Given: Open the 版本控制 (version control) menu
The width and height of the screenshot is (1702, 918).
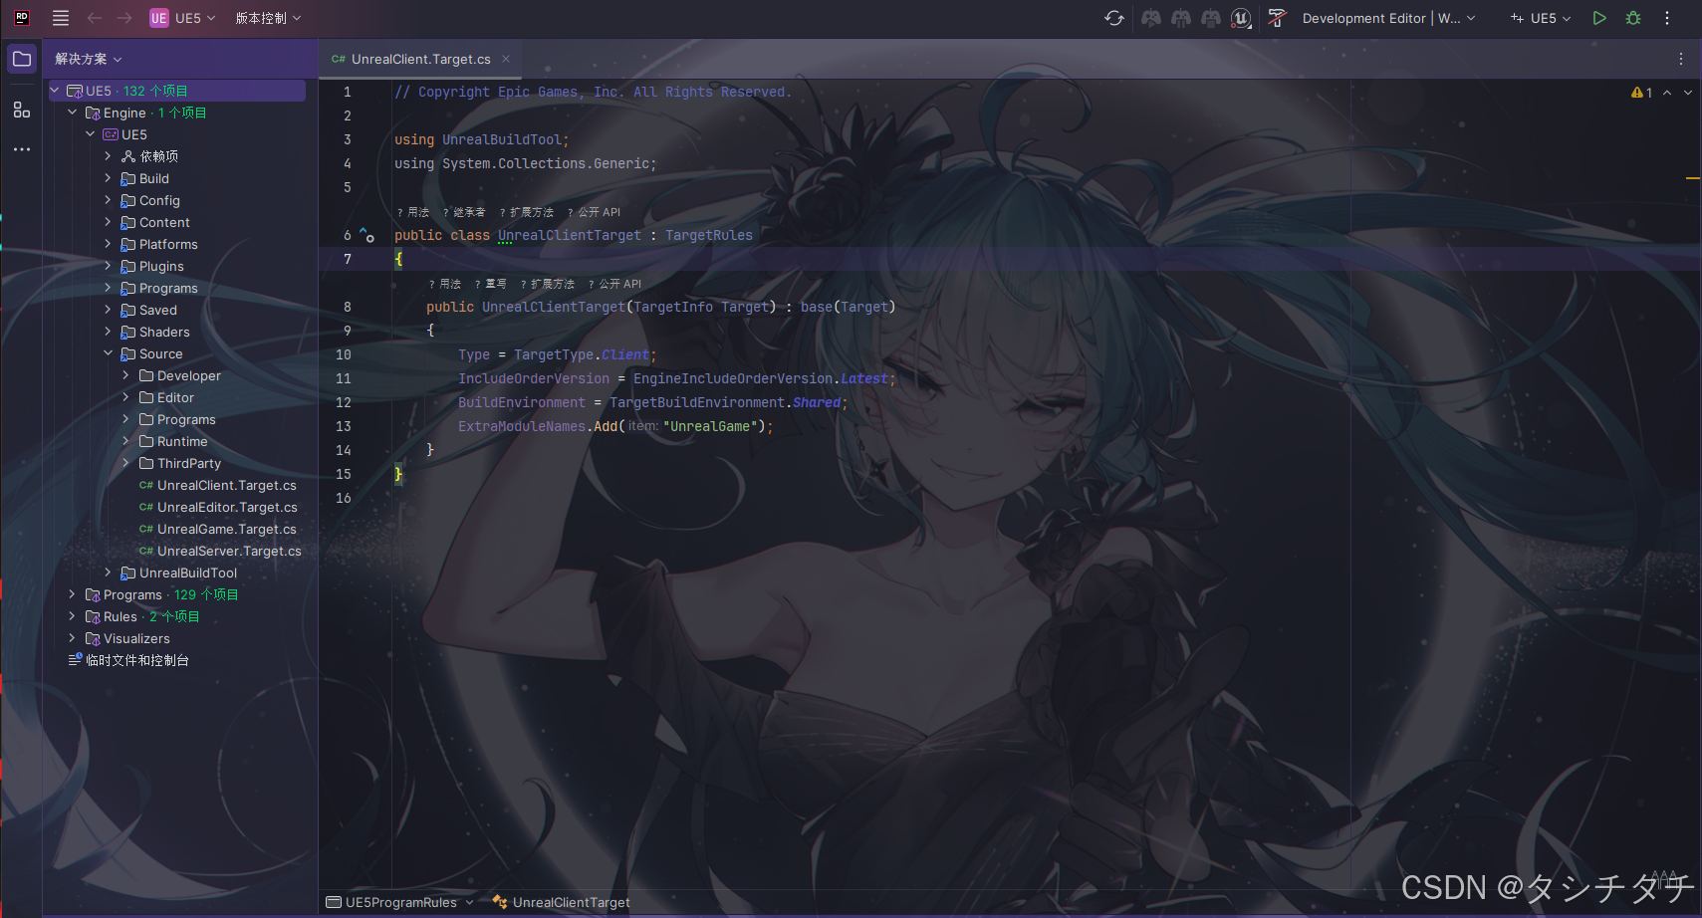Looking at the screenshot, I should [x=268, y=18].
